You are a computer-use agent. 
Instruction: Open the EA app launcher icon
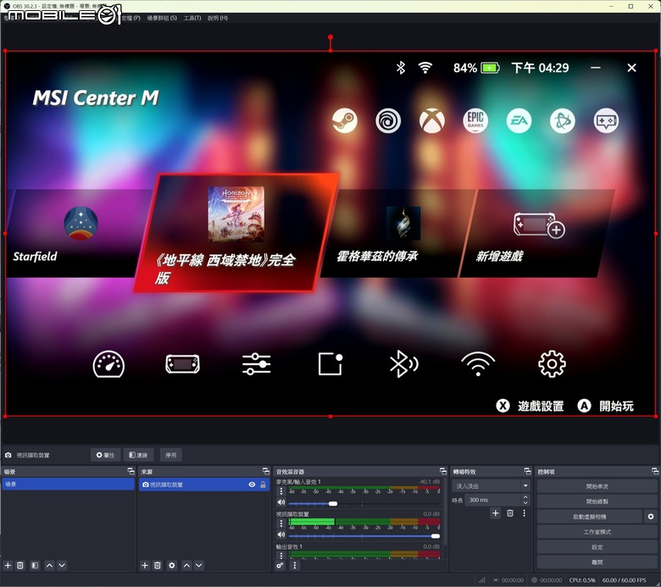click(x=519, y=120)
